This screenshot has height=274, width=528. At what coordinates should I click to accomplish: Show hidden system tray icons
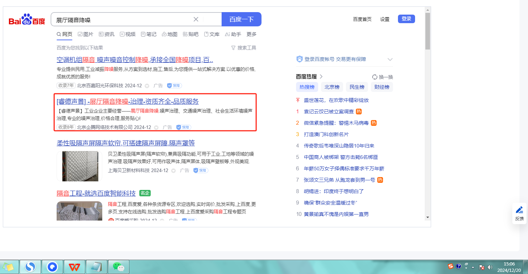[473, 267]
